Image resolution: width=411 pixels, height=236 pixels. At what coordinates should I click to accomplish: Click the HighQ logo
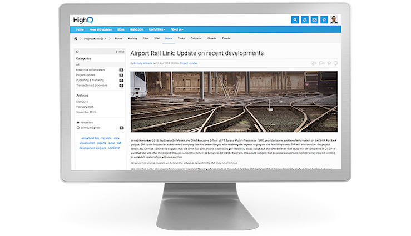(83, 20)
